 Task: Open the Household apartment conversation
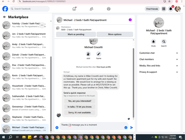pyautogui.click(x=25, y=87)
